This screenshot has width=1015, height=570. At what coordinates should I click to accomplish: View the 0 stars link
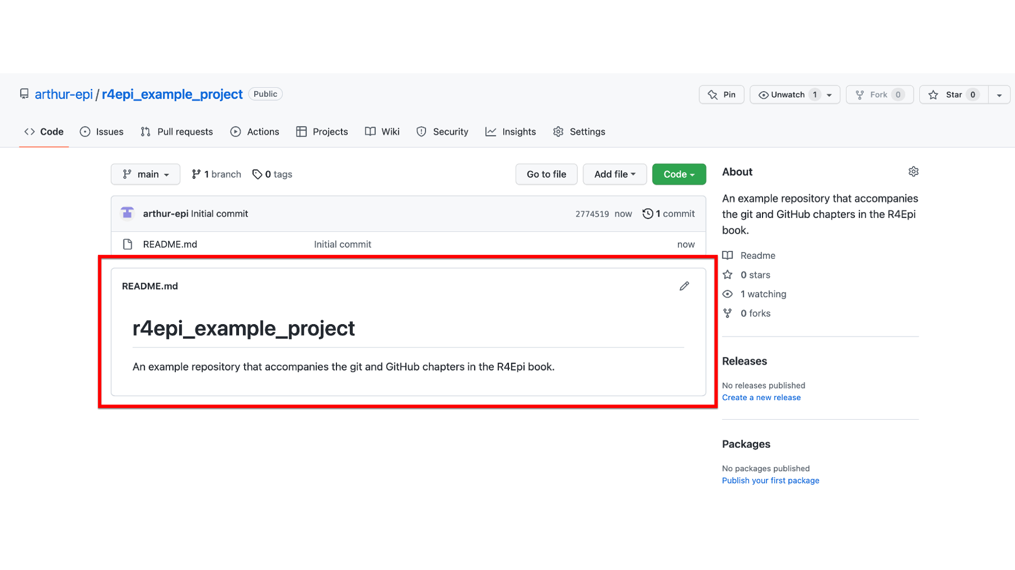click(x=747, y=275)
